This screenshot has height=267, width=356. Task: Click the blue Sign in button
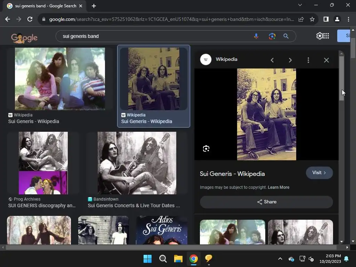tap(344, 36)
